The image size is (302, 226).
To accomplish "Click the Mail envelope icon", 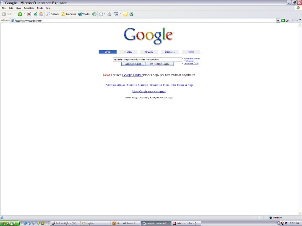I will pos(101,14).
